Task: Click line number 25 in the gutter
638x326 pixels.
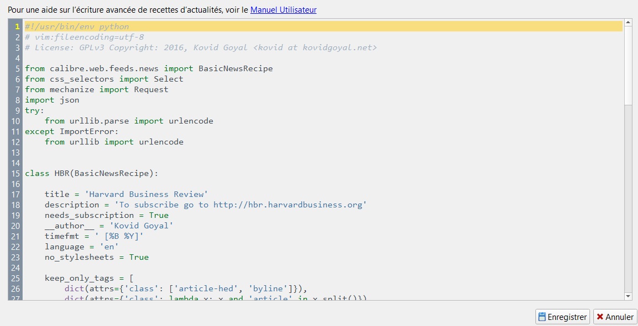Action: [x=15, y=279]
